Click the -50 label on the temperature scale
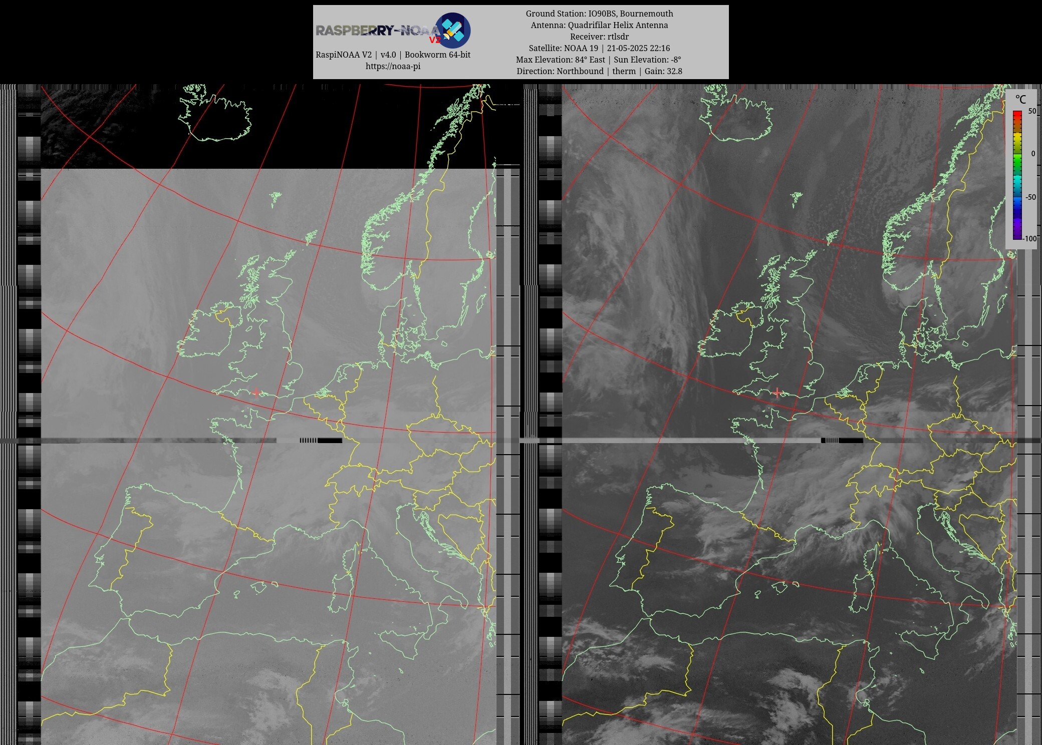 tap(1030, 197)
